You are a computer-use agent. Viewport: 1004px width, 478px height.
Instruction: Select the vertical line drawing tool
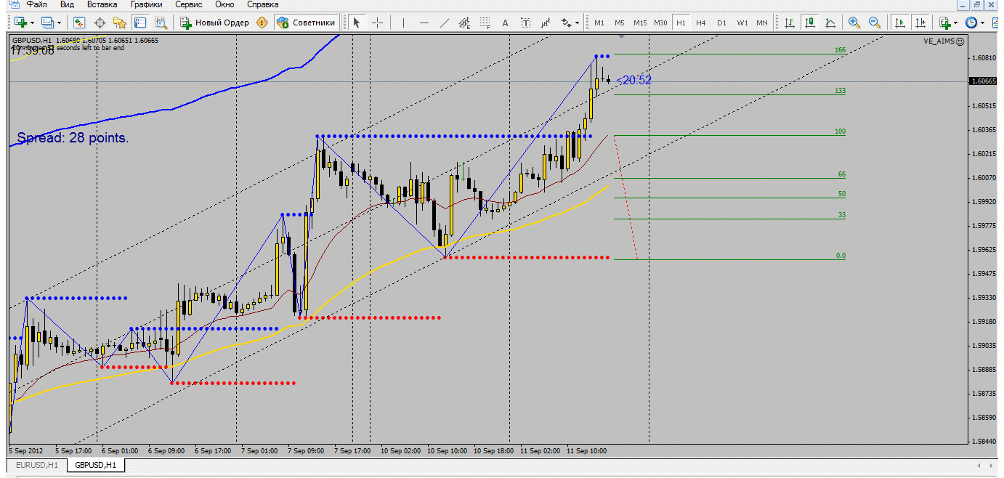pos(403,23)
